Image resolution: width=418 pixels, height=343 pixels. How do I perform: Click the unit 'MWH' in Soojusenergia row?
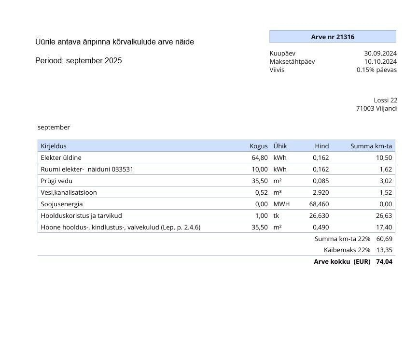coord(281,204)
